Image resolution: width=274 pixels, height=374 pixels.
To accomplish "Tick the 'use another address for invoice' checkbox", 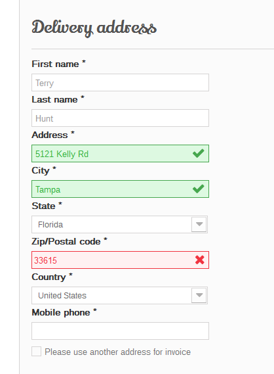I will pos(37,352).
